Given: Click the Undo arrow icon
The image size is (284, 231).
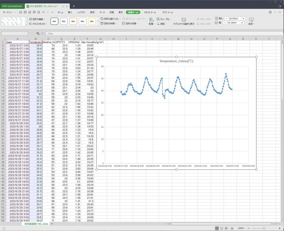Looking at the screenshot, I should (43, 12).
